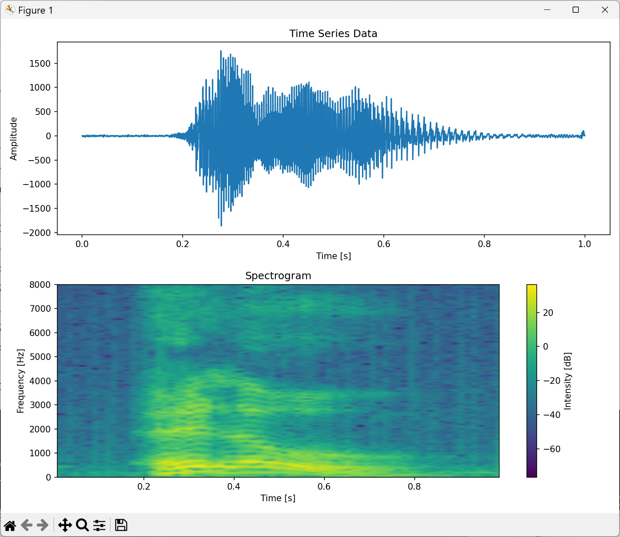Go forward to next view
Viewport: 620px width, 537px height.
coord(42,525)
